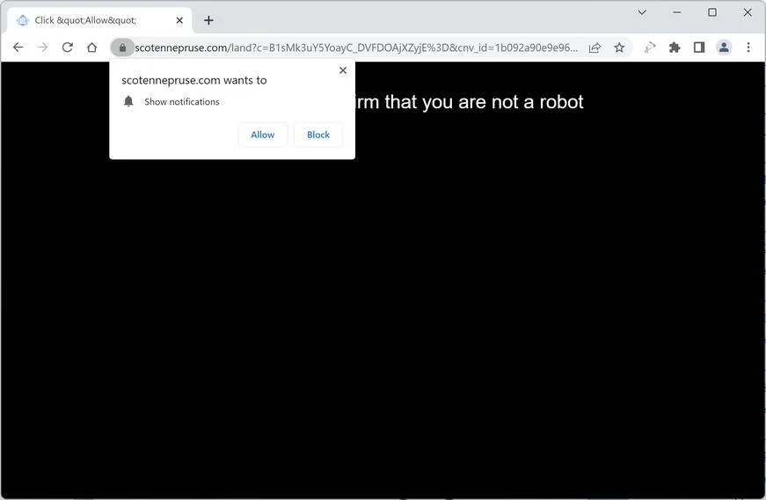Click the pinned extension icon beside star
Screen dimensions: 766x500
pyautogui.click(x=650, y=48)
